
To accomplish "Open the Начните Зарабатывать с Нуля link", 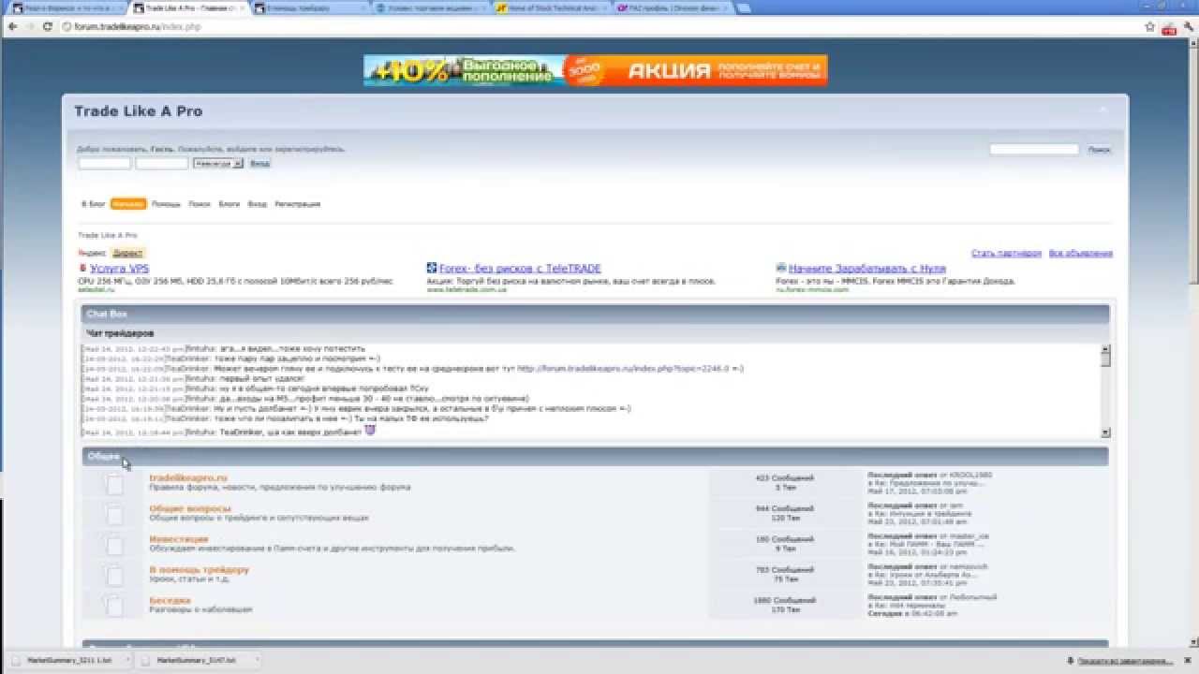I will coord(867,269).
